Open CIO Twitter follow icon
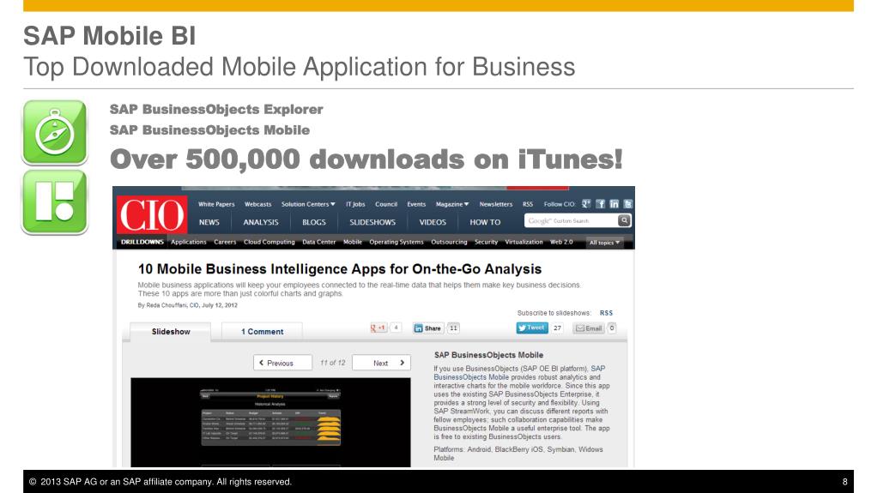The height and width of the screenshot is (493, 878). (627, 204)
